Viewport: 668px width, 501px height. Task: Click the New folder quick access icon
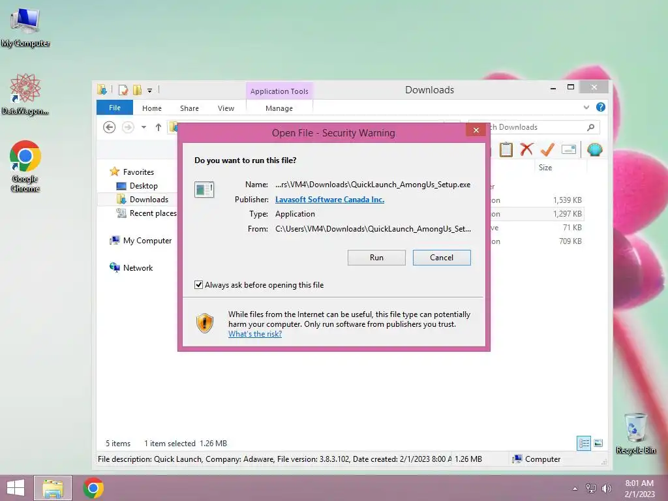tap(137, 90)
